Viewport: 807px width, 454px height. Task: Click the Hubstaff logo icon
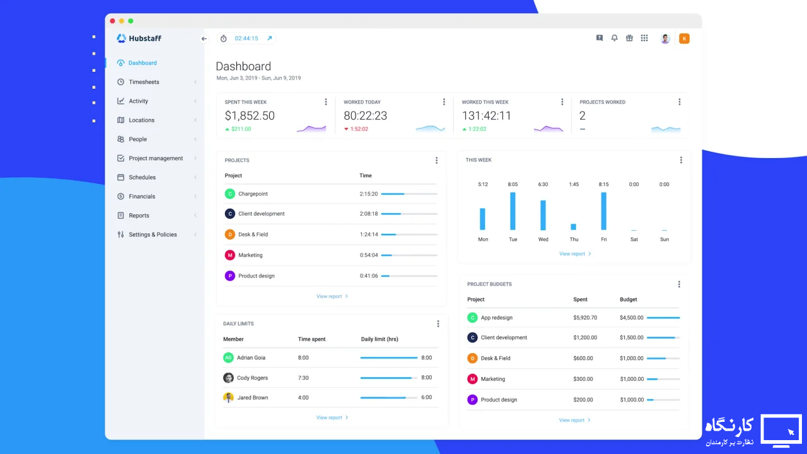(x=121, y=38)
